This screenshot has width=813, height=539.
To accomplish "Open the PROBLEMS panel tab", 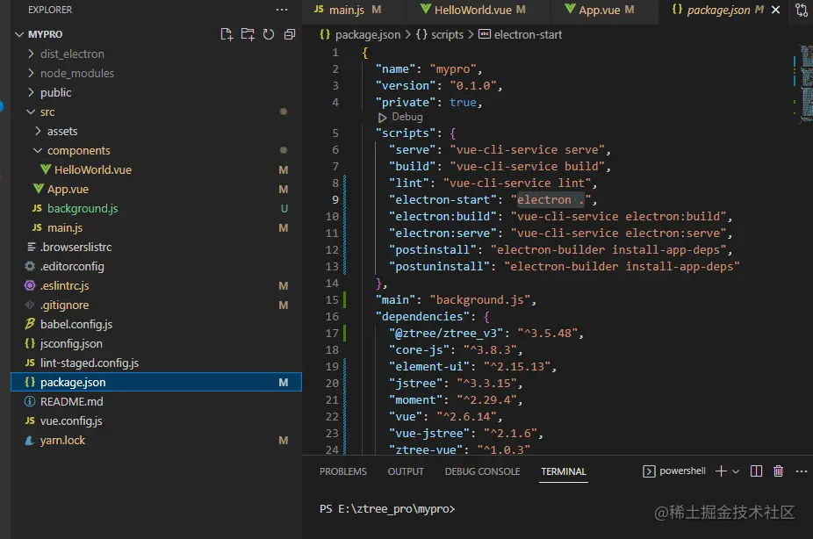I will coord(342,471).
